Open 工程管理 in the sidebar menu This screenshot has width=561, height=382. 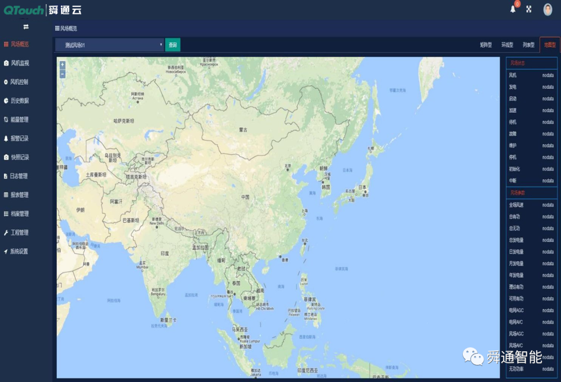(20, 233)
